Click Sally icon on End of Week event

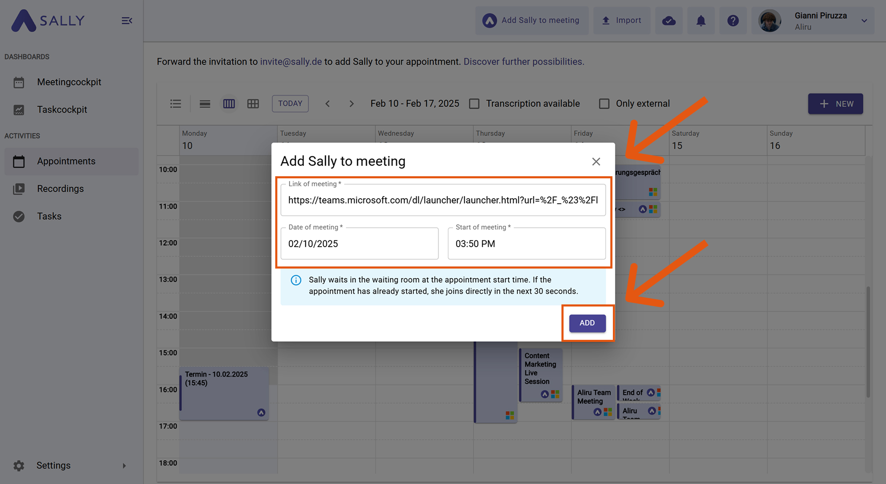[x=651, y=393]
